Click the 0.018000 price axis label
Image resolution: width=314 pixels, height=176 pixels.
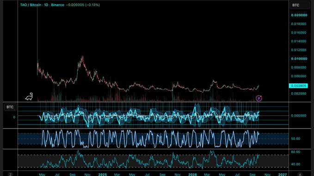(x=299, y=24)
